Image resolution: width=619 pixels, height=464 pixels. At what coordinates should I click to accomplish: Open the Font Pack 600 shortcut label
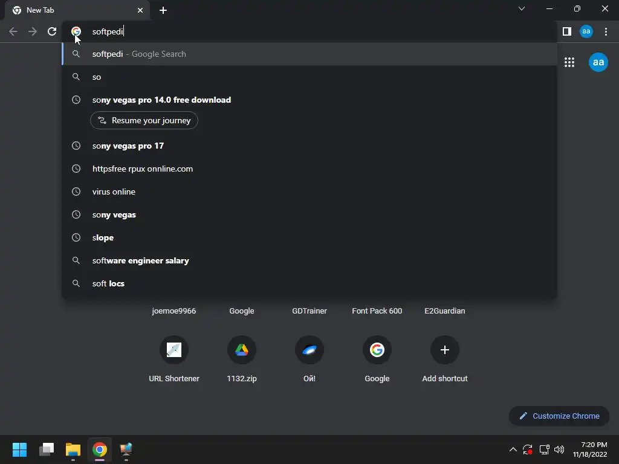tap(377, 311)
